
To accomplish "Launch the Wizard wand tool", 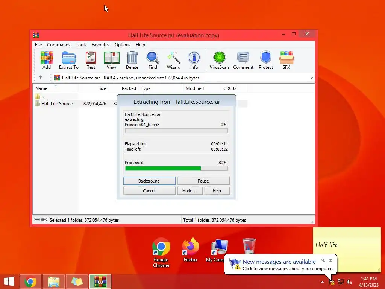I will [174, 60].
